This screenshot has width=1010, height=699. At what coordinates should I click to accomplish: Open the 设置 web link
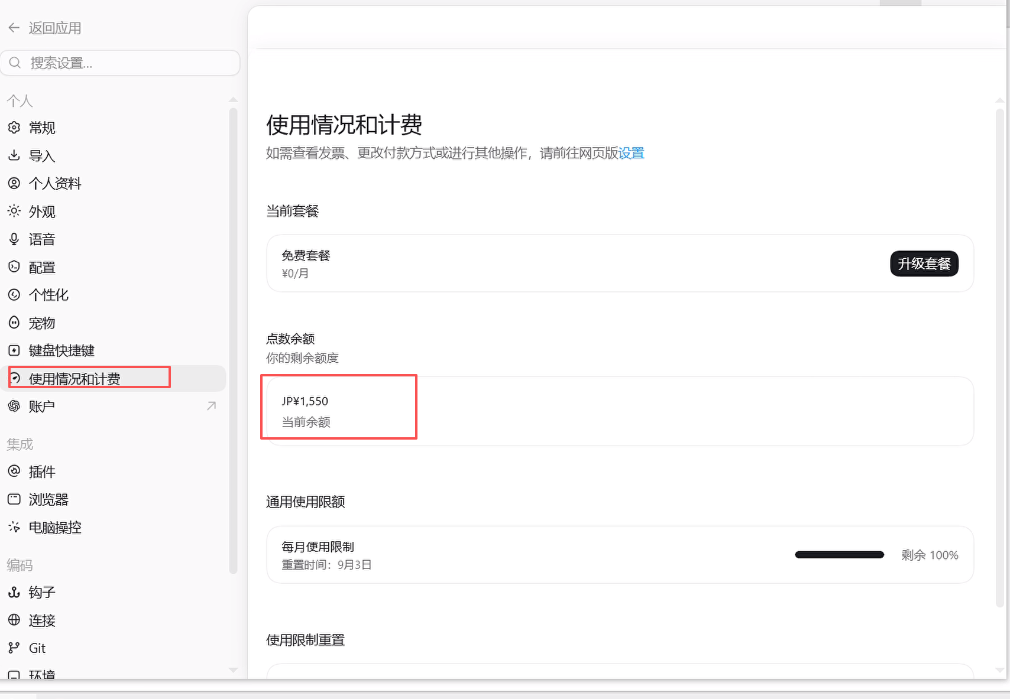pos(631,153)
